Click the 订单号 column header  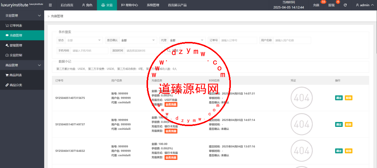point(59,81)
